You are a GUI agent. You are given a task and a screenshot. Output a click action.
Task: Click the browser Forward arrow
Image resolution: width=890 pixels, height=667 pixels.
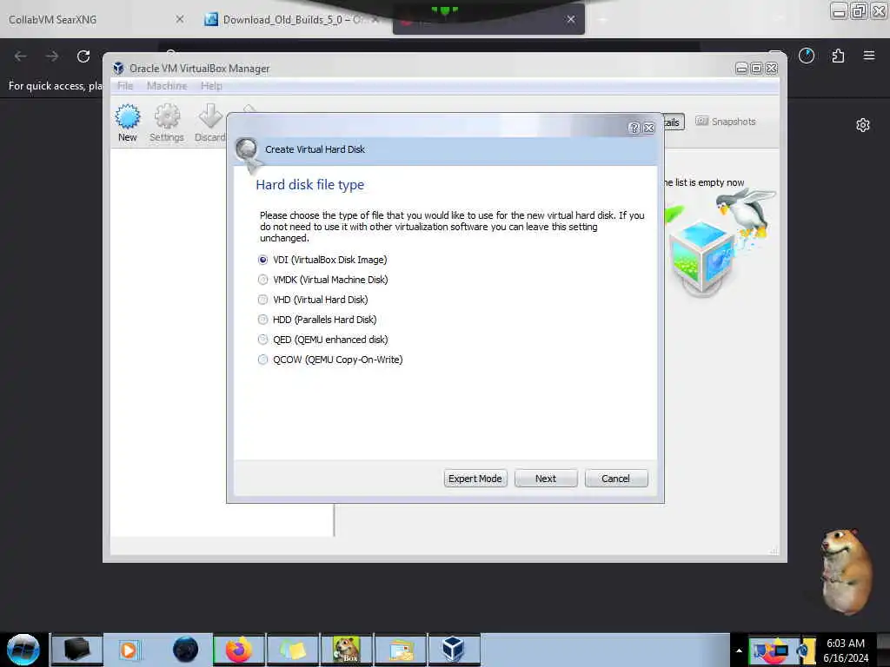[51, 56]
